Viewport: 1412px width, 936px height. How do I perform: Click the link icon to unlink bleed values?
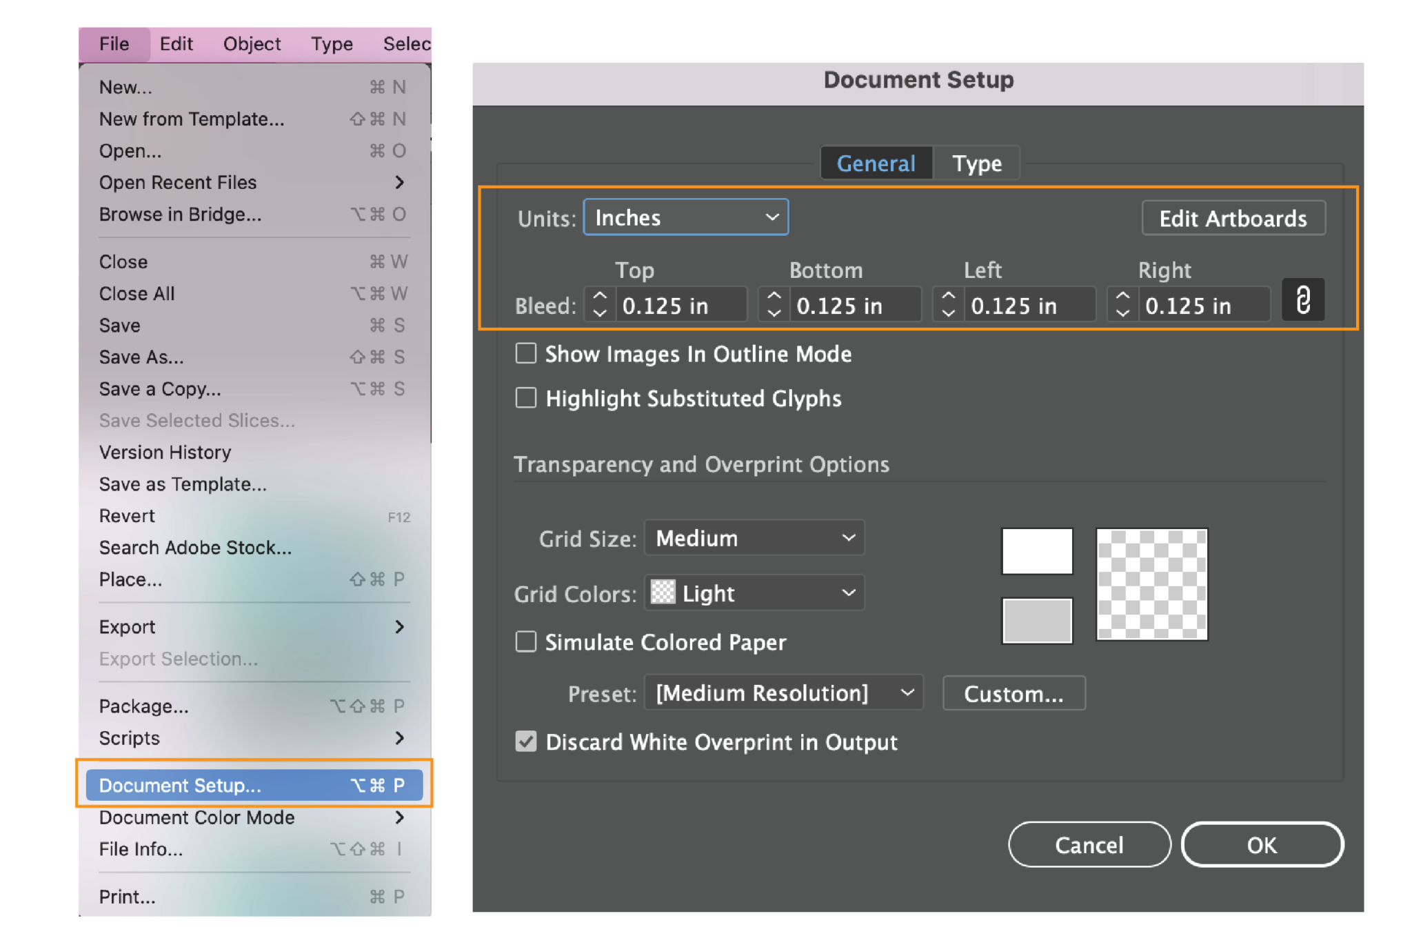point(1303,300)
